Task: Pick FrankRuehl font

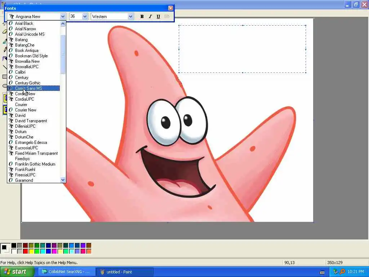Action: point(34,170)
